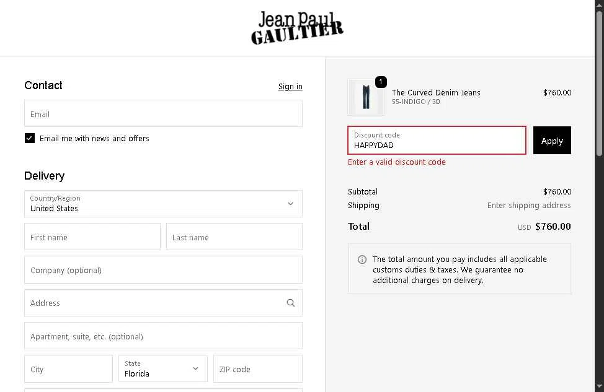
Task: Focus the Address field
Action: 163,303
